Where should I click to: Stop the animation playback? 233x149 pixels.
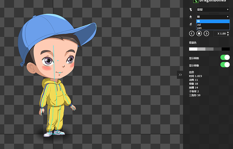point(199,33)
